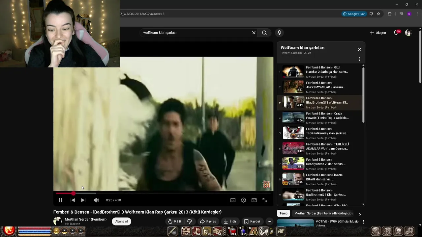Pause the video
This screenshot has width=422, height=237.
click(60, 200)
